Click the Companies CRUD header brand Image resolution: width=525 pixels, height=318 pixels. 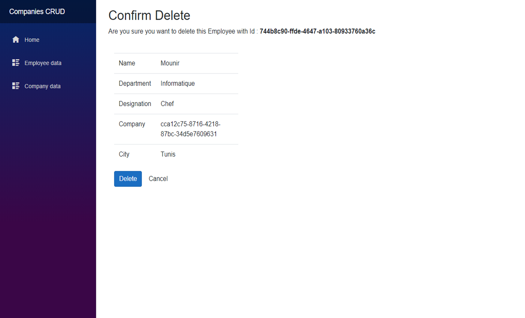point(37,11)
